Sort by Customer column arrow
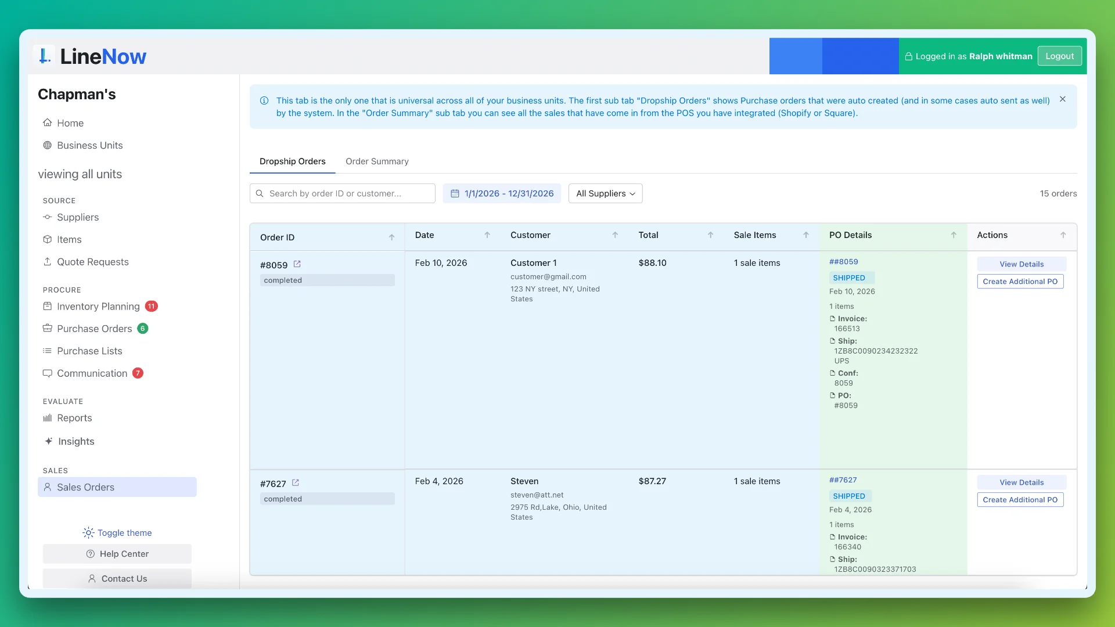 [615, 235]
